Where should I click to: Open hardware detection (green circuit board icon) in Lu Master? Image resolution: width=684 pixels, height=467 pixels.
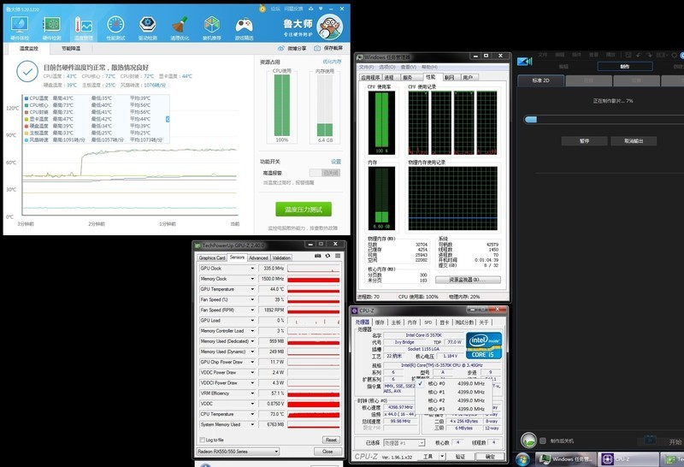coord(51,26)
